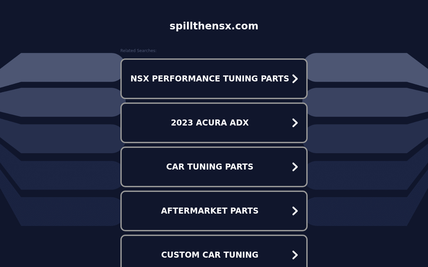Image resolution: width=428 pixels, height=267 pixels.
Task: Open the AFTERMARKET PARTS related search
Action: click(x=210, y=211)
